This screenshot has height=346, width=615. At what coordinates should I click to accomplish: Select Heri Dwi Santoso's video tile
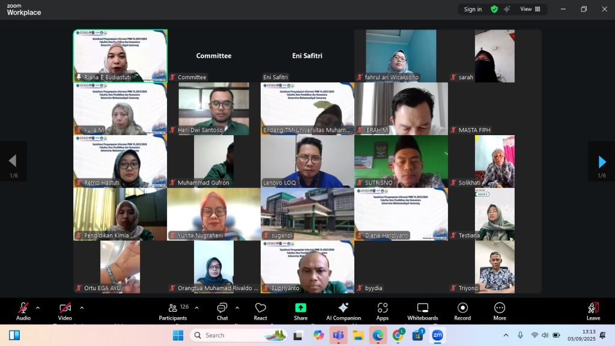[x=214, y=108]
